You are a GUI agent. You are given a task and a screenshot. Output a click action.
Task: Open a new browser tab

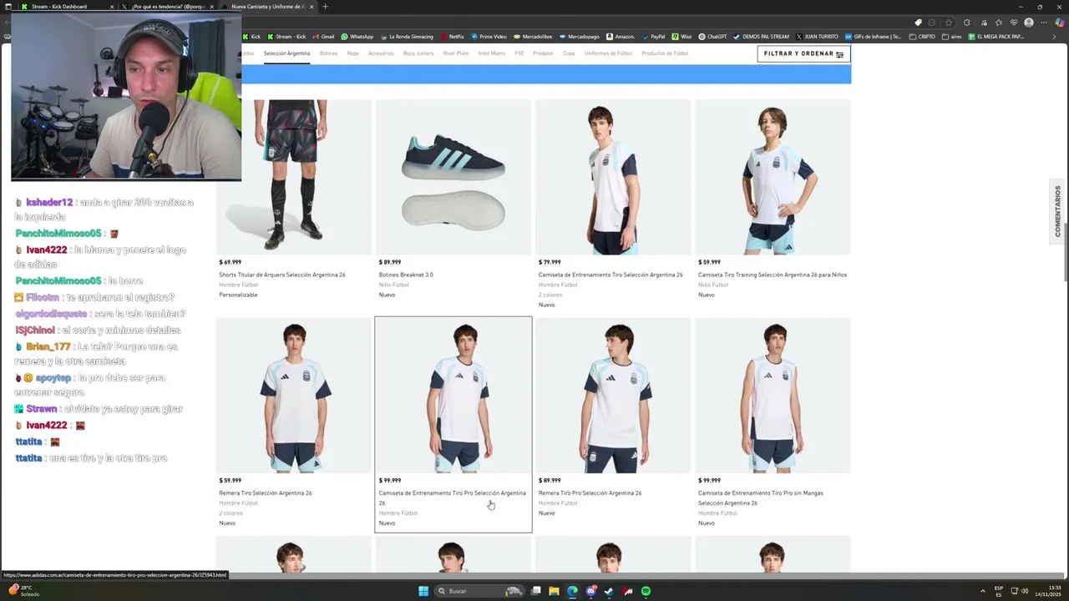point(325,7)
